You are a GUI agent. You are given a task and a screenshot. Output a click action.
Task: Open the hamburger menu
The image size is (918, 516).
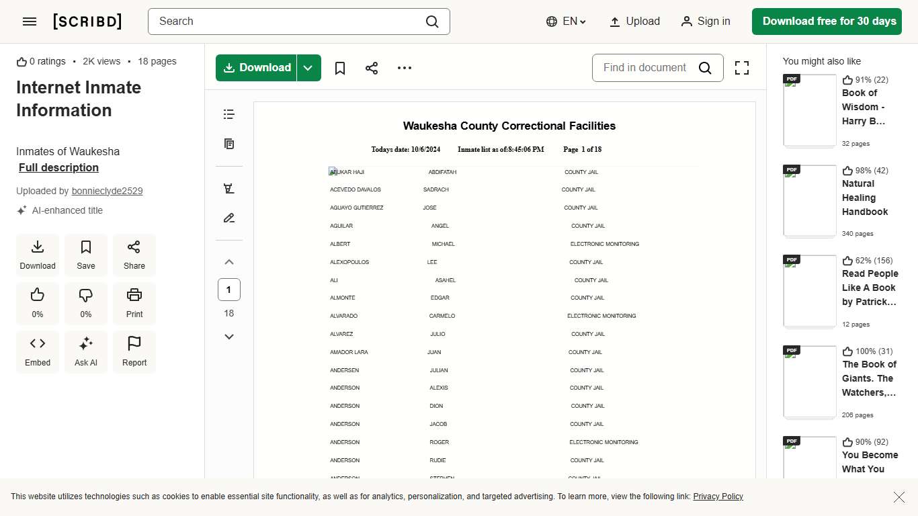[x=30, y=21]
